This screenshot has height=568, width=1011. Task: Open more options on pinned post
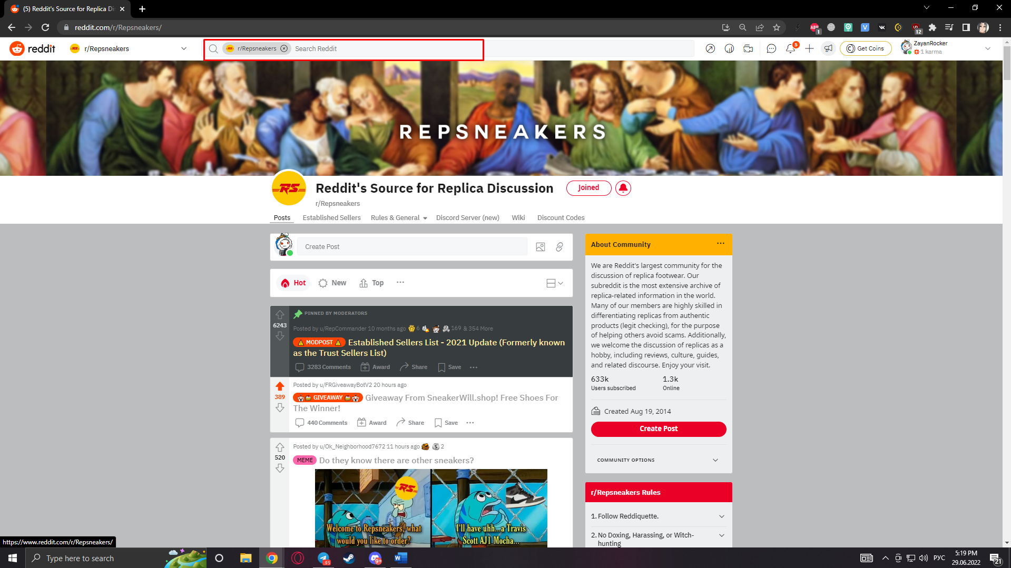[x=474, y=367]
